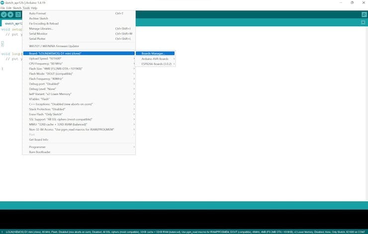Expand CPU Frequency "80 MHz" option
The height and width of the screenshot is (234, 368).
pyautogui.click(x=79, y=63)
